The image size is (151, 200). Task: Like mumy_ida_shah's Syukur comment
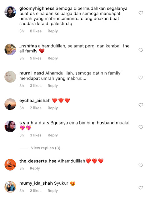(141, 188)
